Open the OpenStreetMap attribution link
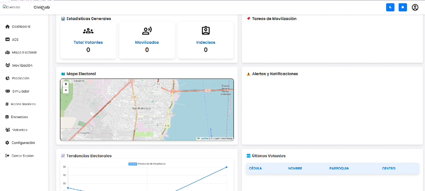Image resolution: width=425 pixels, height=191 pixels. pos(222,138)
